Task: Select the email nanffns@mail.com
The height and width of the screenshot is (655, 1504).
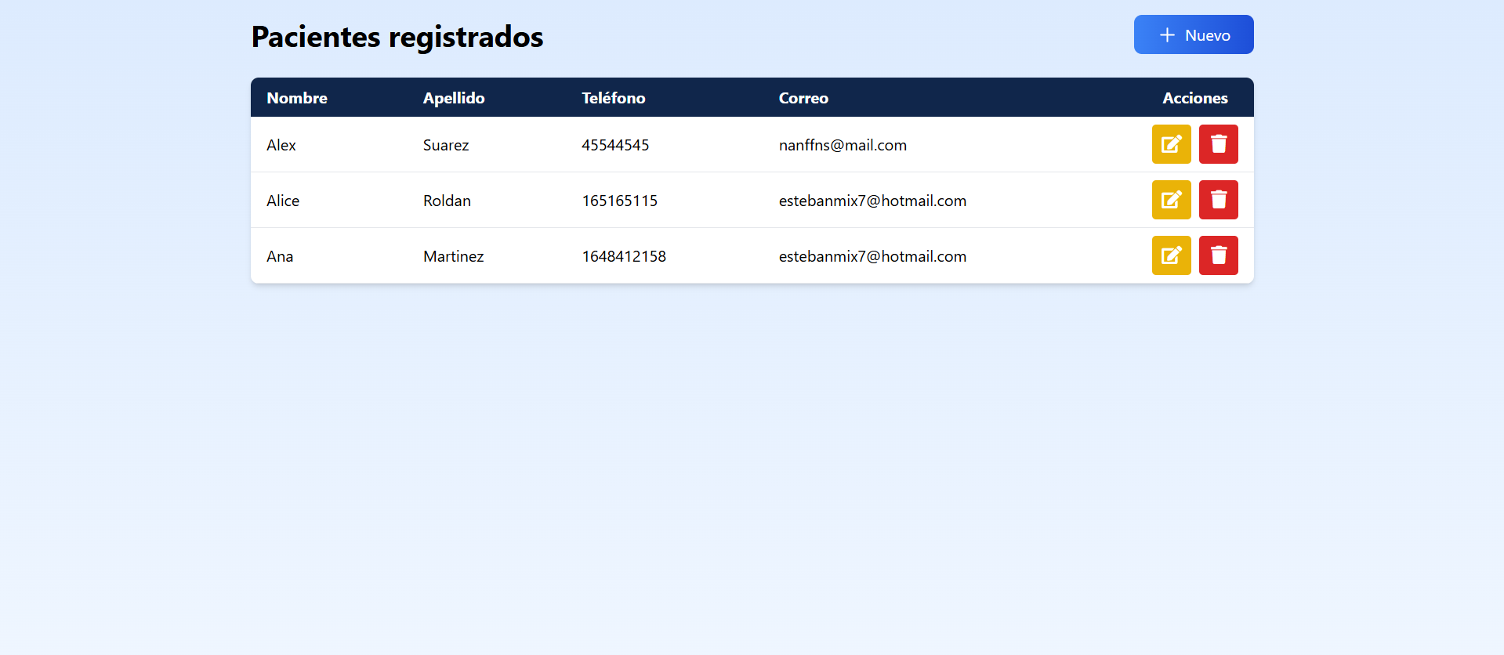Action: point(843,145)
